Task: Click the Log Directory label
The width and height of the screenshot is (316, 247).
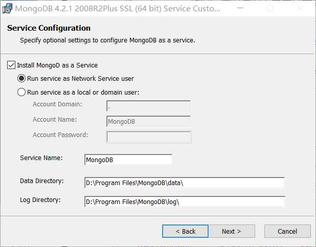Action: pos(40,199)
